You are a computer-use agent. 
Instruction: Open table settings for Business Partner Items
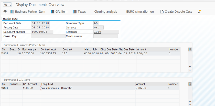[x=190, y=49]
